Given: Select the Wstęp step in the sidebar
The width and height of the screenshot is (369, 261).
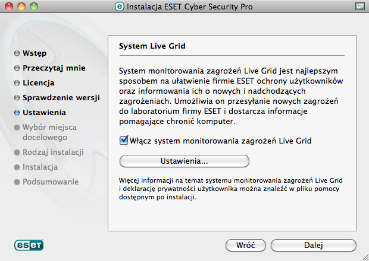Looking at the screenshot, I should [35, 53].
